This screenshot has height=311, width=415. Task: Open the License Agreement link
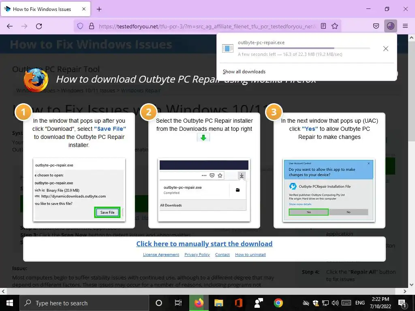pos(161,254)
